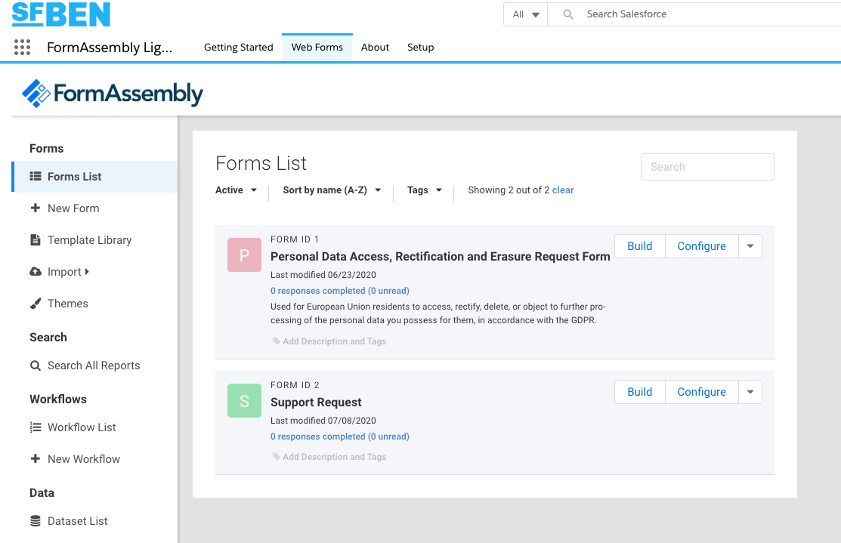
Task: Click the plus icon beside New Form
Action: tap(36, 208)
